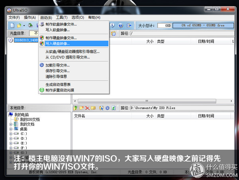Choose 保存引导文件... menu entry
This screenshot has height=180, width=239.
[74, 71]
